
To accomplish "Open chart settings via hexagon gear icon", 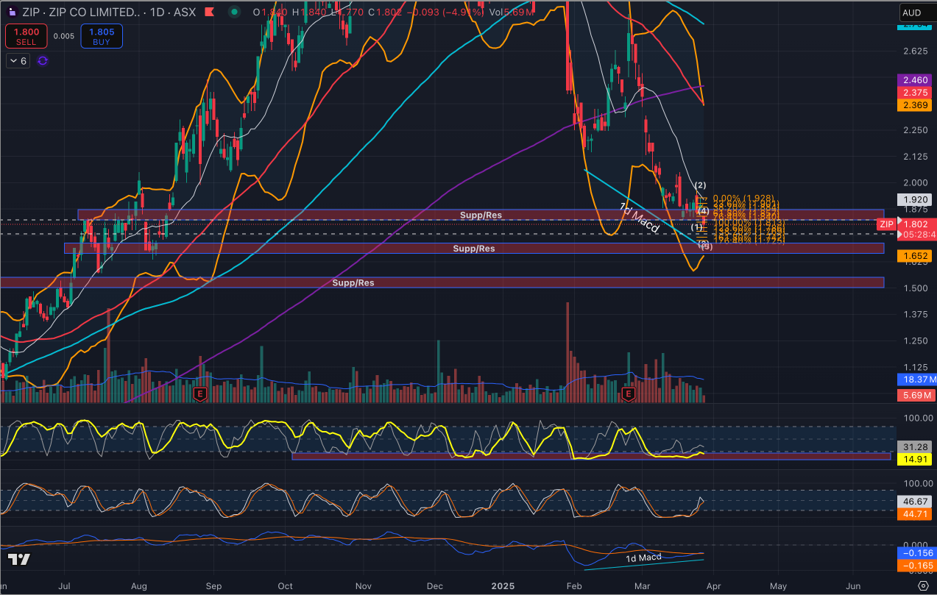I will (923, 585).
